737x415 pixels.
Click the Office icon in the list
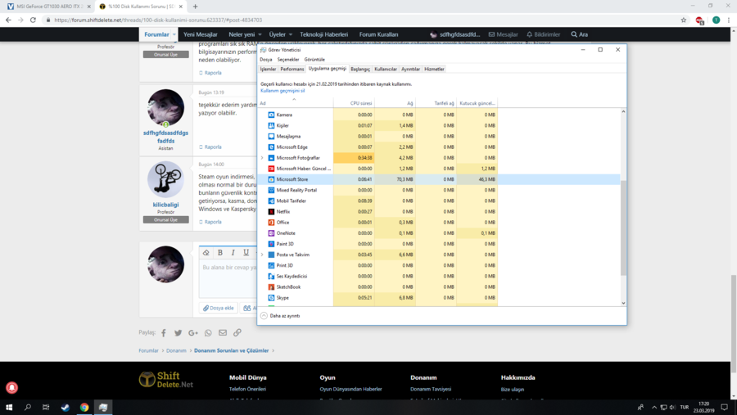point(271,223)
